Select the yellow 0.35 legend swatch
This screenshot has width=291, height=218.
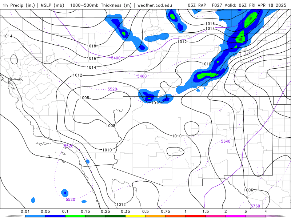135,216
